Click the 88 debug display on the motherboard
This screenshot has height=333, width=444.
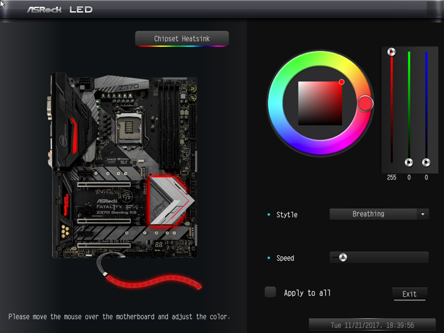[x=159, y=244]
